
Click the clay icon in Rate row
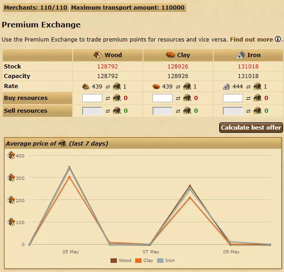tap(156, 87)
